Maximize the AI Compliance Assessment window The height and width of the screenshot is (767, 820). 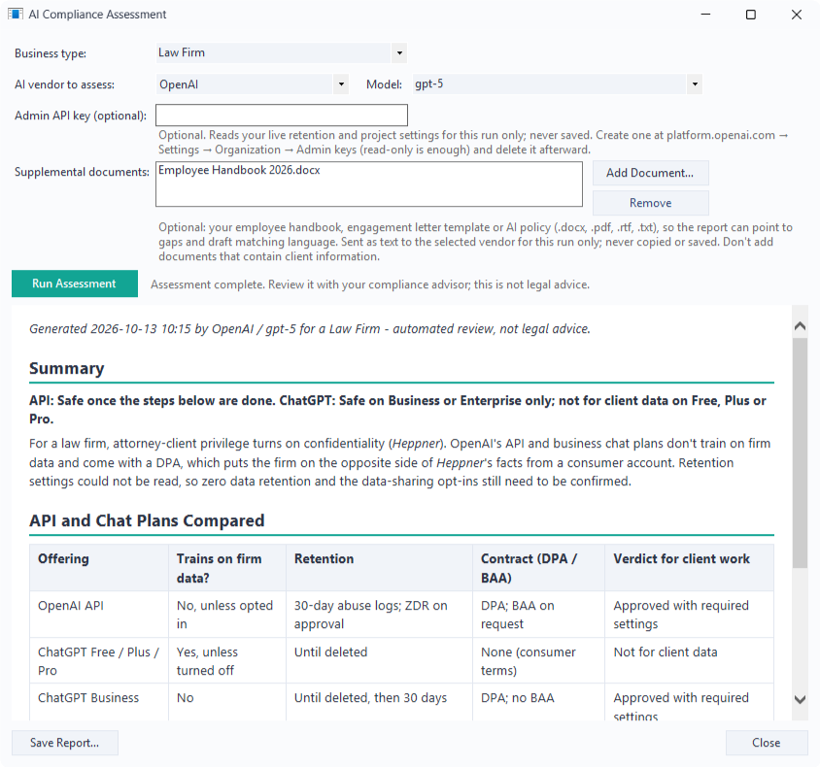(x=750, y=15)
